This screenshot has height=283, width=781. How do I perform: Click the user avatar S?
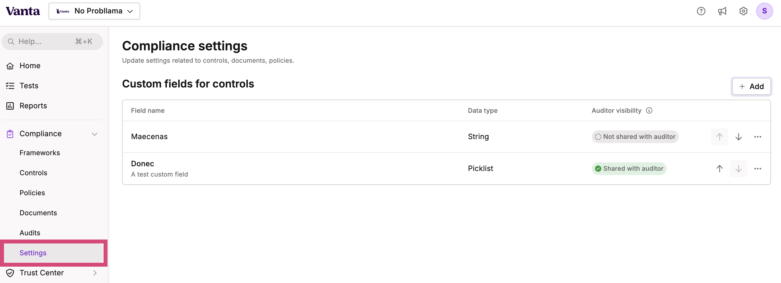coord(764,11)
